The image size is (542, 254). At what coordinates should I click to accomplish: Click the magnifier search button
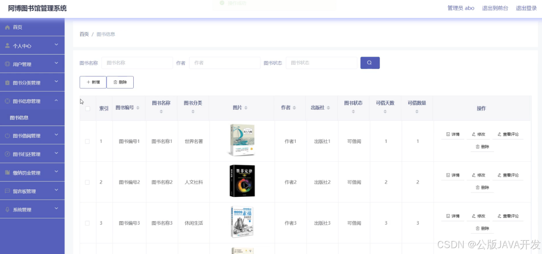[x=370, y=63]
